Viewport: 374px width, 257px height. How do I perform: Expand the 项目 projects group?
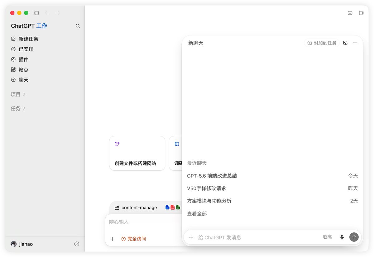click(x=18, y=94)
